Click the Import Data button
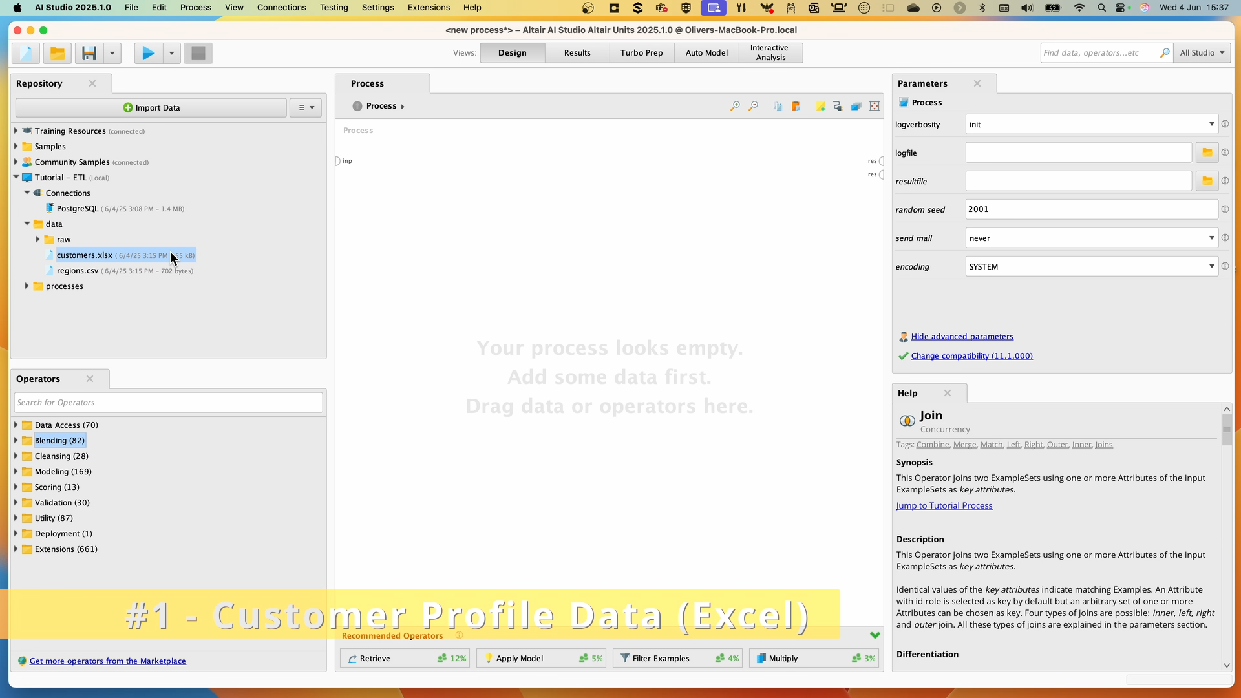This screenshot has height=698, width=1241. click(151, 107)
